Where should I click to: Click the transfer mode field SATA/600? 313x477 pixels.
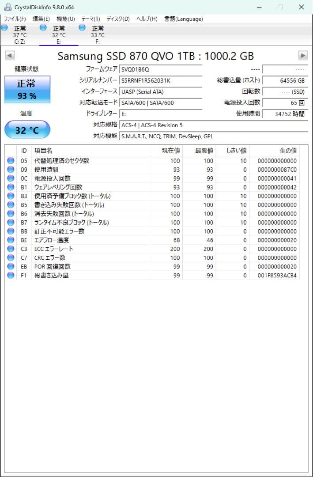coord(161,103)
